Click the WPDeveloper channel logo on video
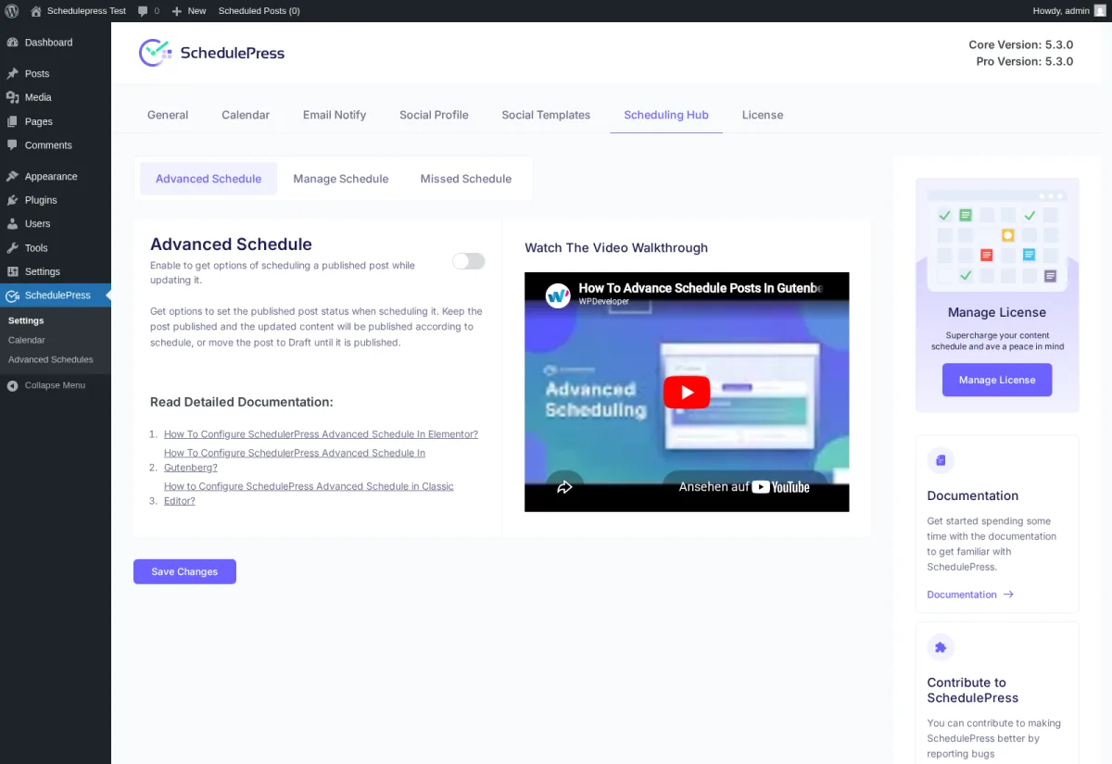 click(x=558, y=295)
